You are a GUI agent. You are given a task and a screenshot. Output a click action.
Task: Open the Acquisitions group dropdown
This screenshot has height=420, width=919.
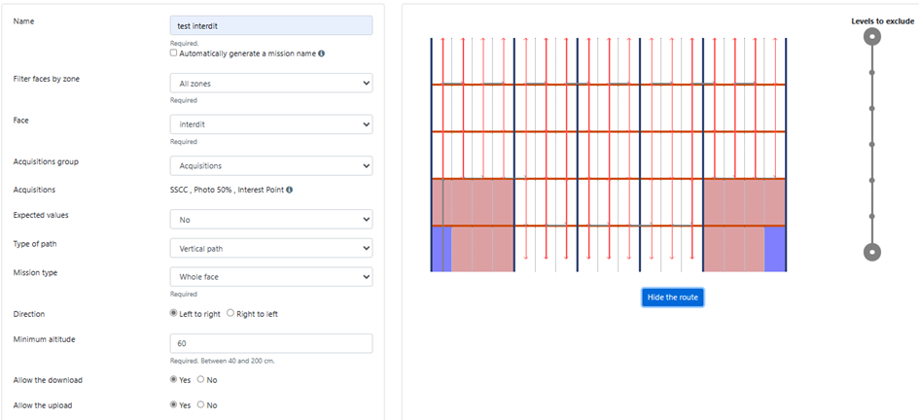pos(270,166)
